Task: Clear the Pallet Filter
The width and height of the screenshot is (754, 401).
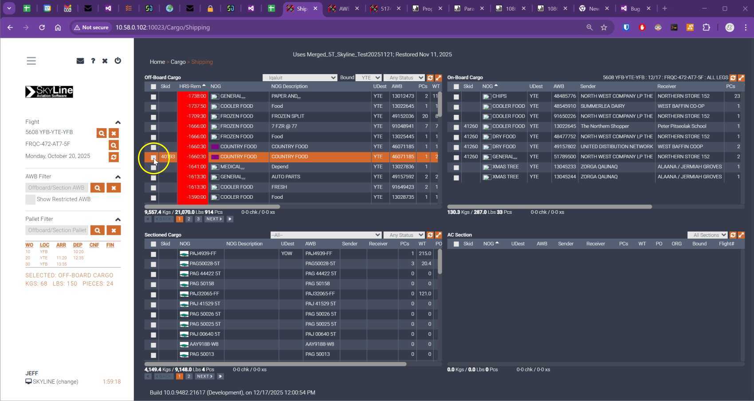Action: tap(114, 230)
